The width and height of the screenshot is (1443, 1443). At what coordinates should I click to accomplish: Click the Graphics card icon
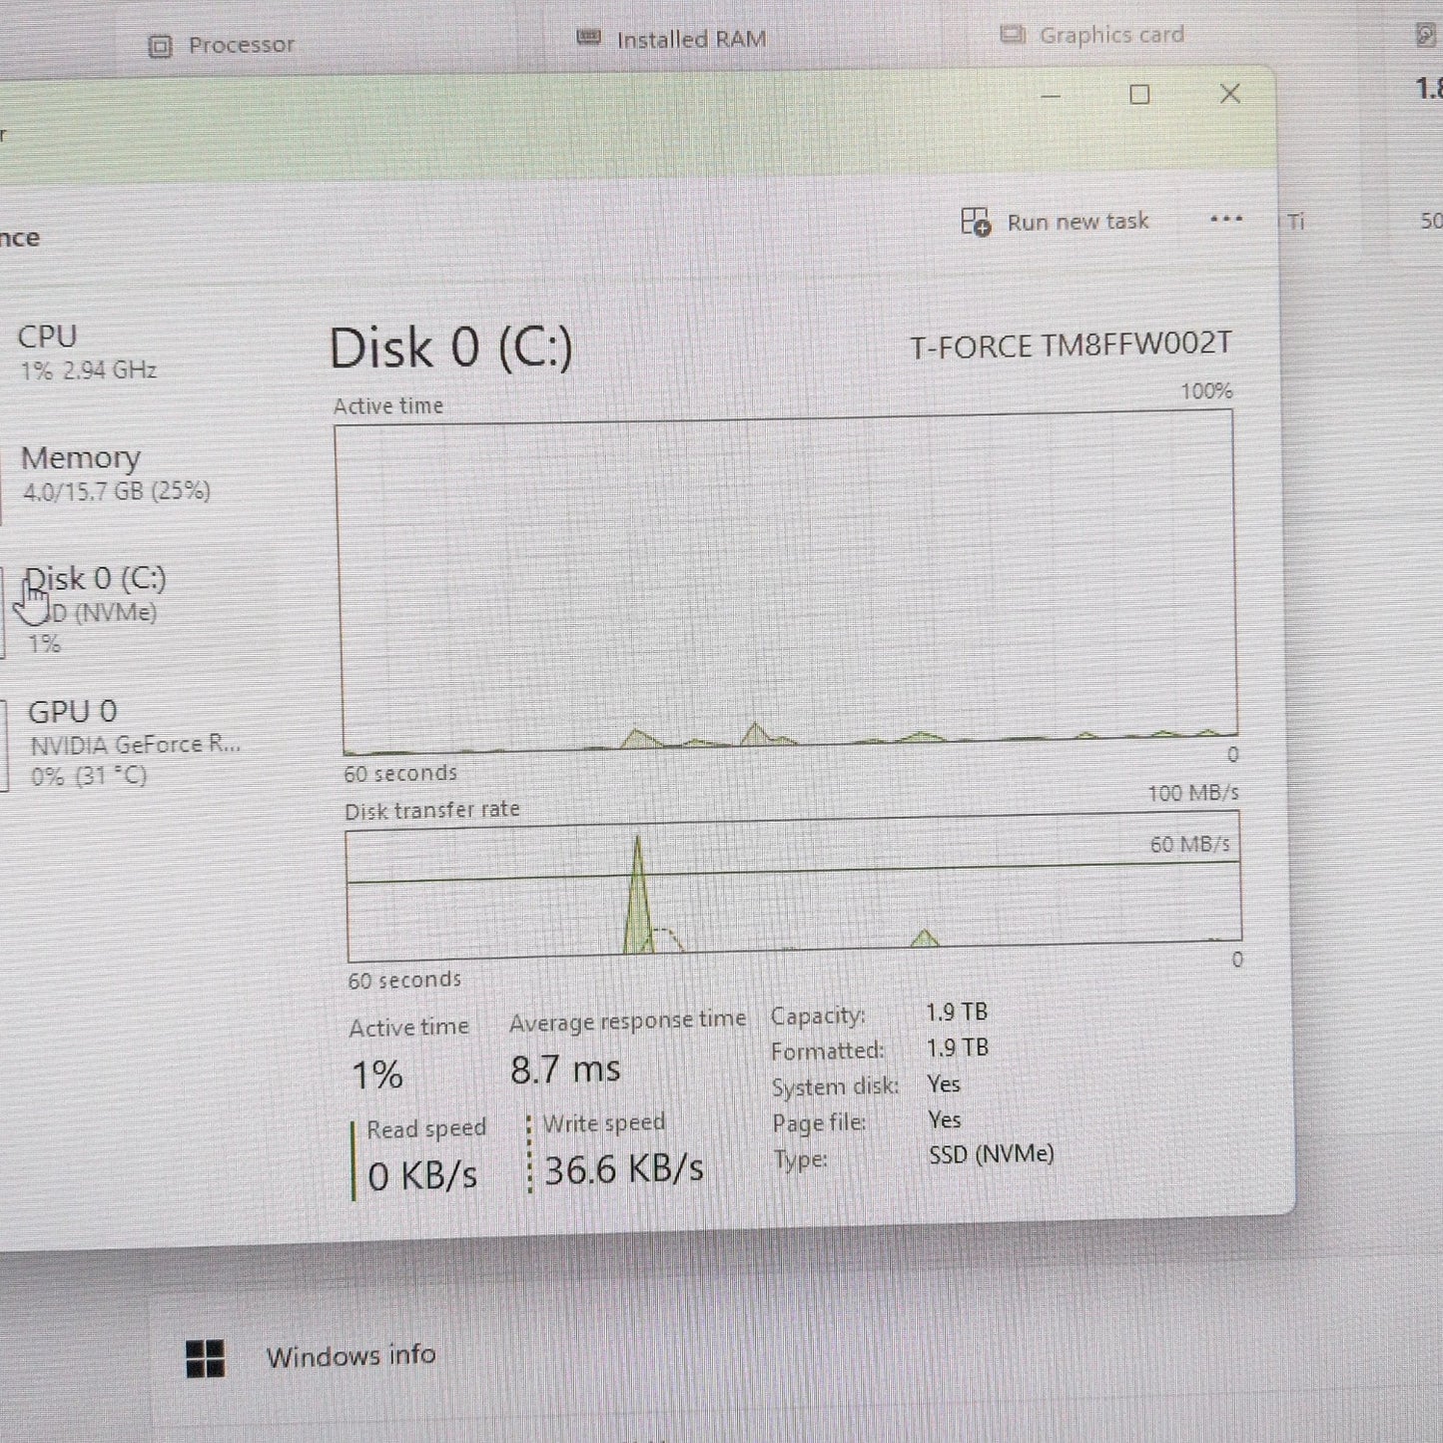click(x=1013, y=35)
